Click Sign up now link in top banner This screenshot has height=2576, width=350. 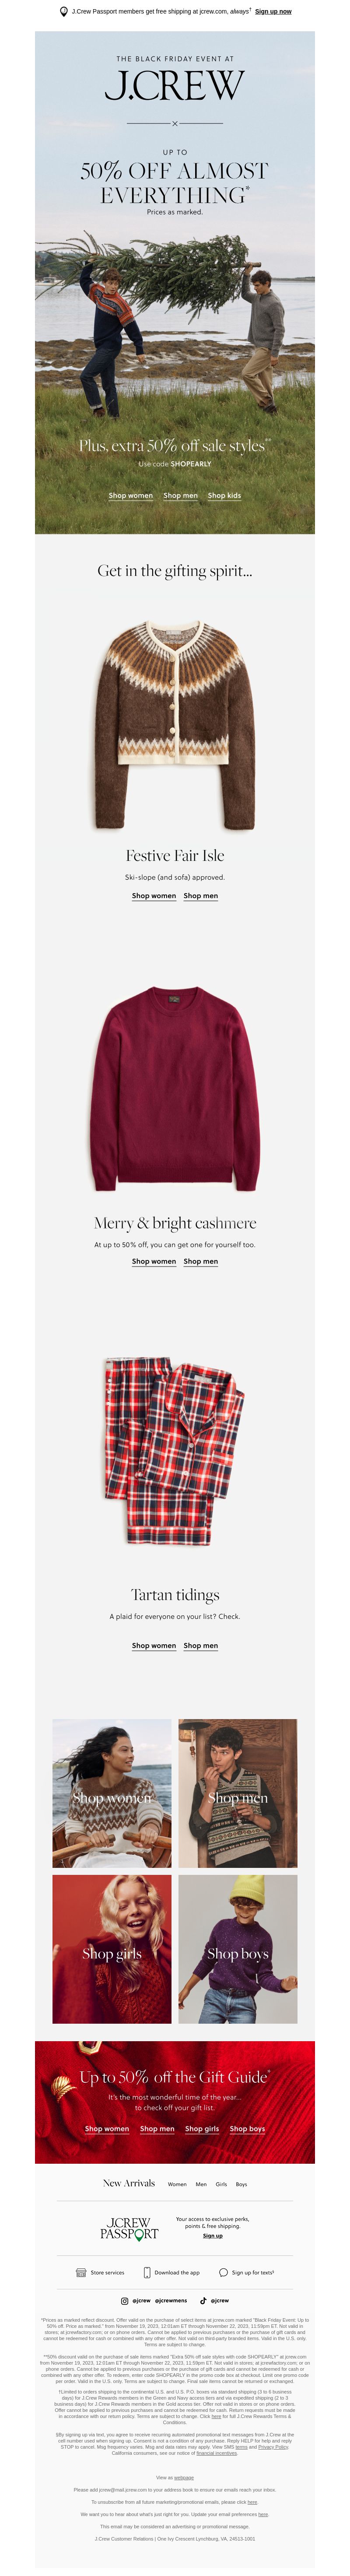(x=273, y=12)
